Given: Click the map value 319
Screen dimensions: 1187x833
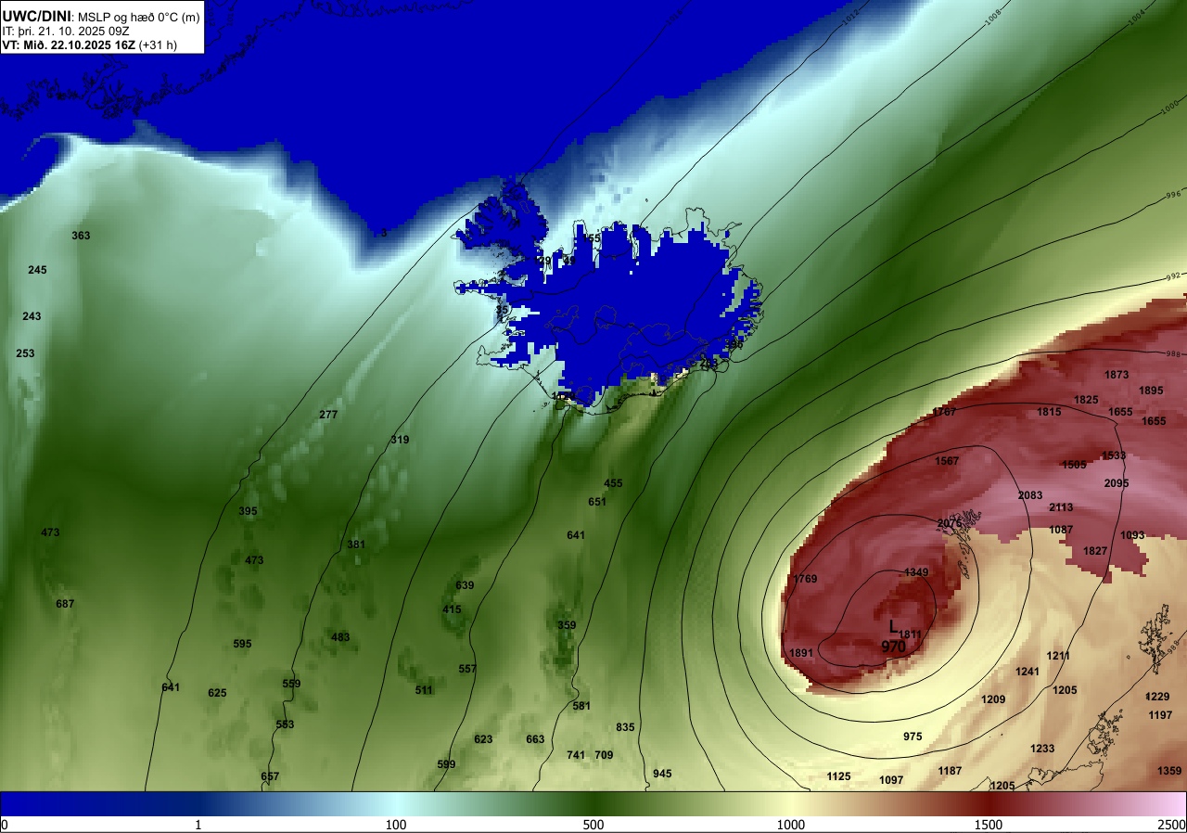Looking at the screenshot, I should [400, 440].
